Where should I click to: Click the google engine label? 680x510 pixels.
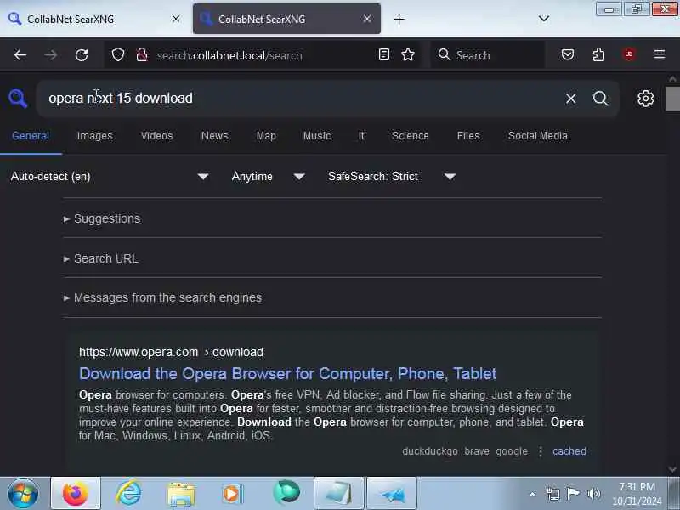512,451
